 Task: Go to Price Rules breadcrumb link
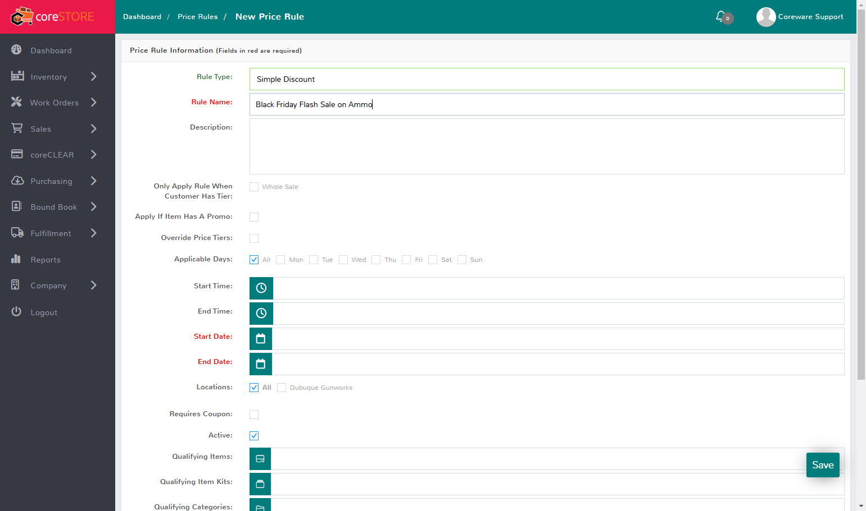198,17
